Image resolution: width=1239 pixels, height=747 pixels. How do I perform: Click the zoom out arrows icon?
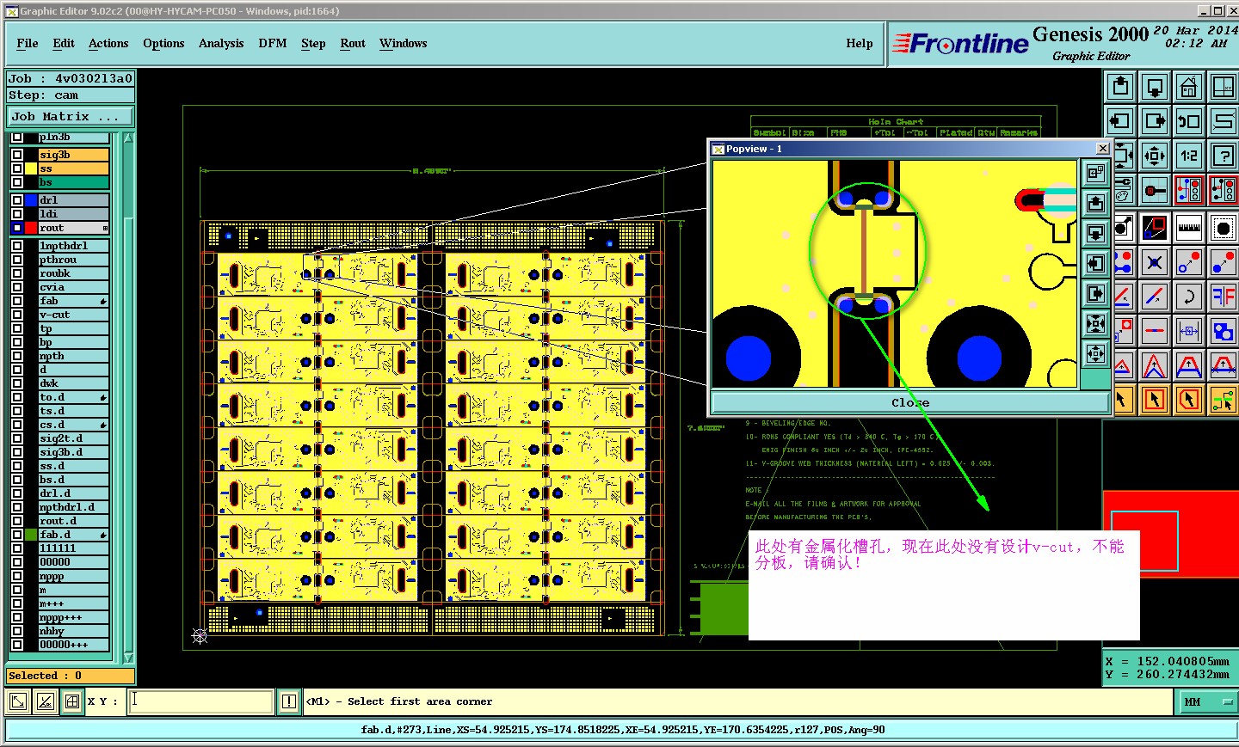1155,156
